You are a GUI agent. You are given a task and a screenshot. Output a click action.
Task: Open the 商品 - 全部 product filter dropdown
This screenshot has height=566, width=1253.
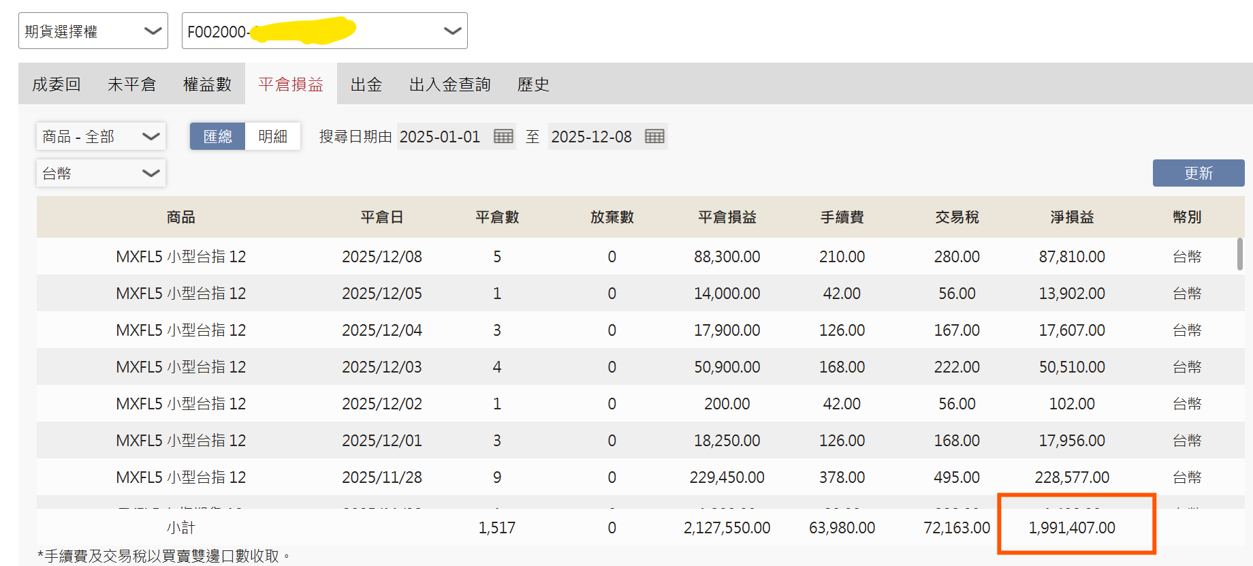point(101,136)
